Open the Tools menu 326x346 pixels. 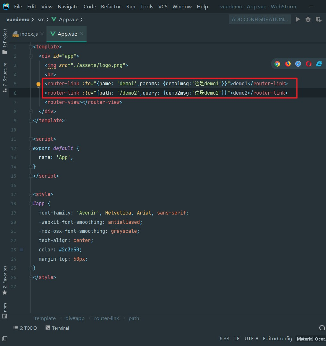147,7
